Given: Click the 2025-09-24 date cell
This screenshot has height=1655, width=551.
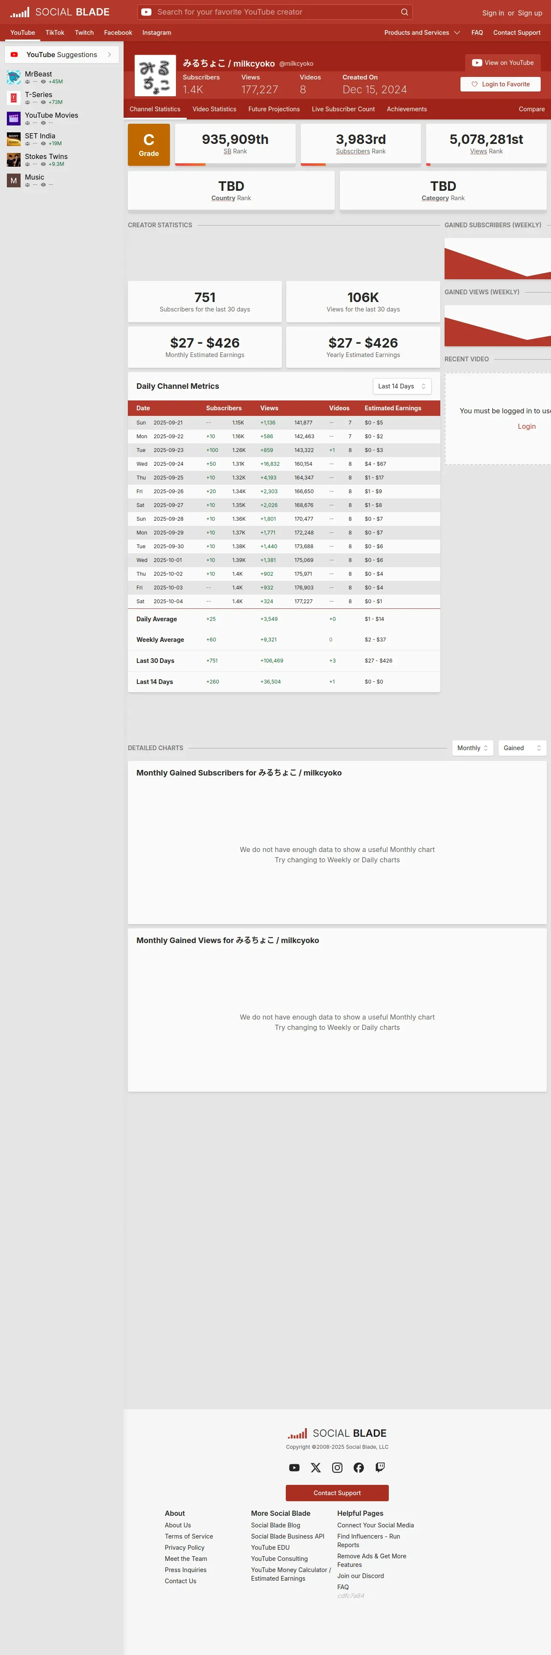Looking at the screenshot, I should click(x=168, y=464).
